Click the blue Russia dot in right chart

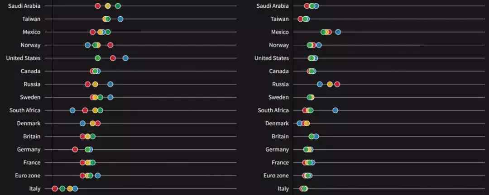tap(320, 85)
